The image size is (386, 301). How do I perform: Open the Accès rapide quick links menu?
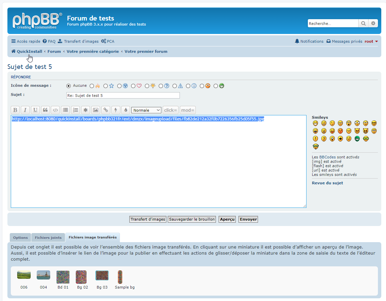26,41
